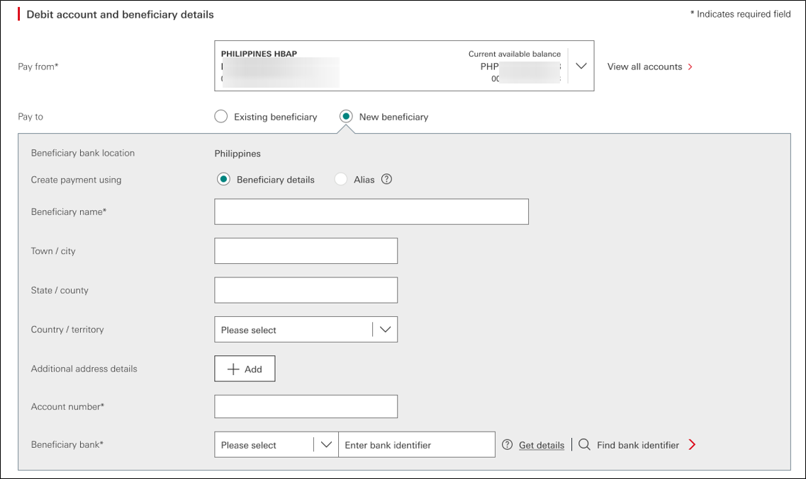
Task: Click the help icon next to Alias
Action: click(386, 180)
